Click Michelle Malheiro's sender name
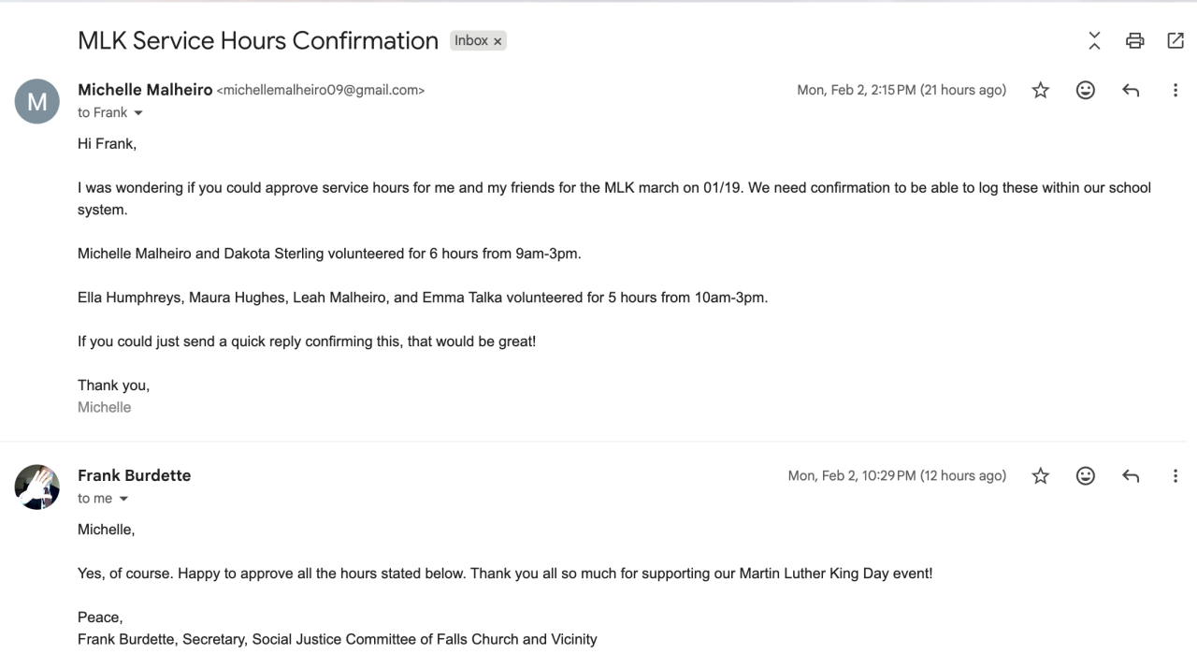 tap(145, 90)
